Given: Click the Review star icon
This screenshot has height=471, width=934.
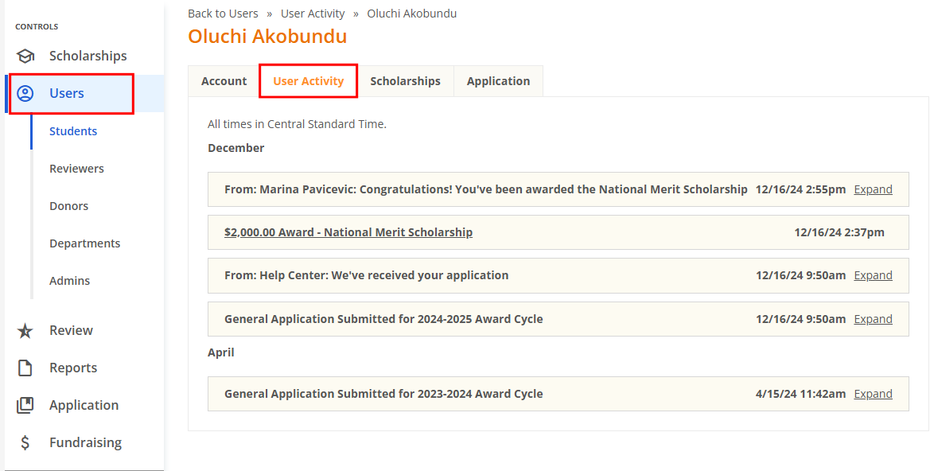Looking at the screenshot, I should click(x=23, y=330).
